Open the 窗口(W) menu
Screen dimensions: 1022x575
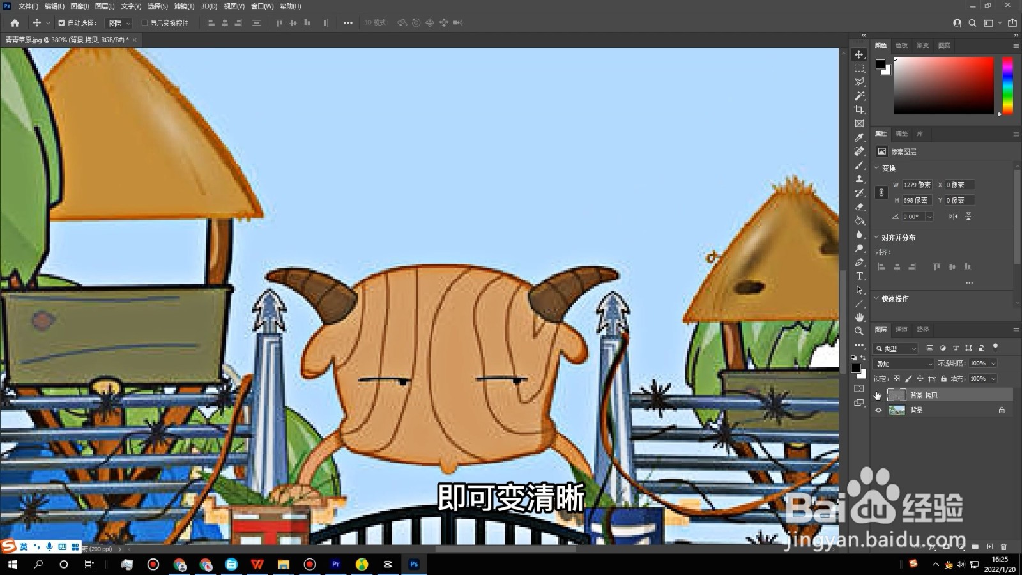[x=262, y=6]
